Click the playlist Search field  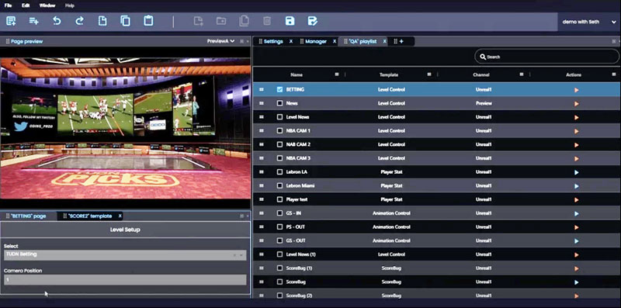546,57
